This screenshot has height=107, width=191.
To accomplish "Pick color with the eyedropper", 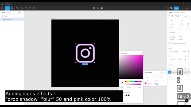I will [122, 83].
